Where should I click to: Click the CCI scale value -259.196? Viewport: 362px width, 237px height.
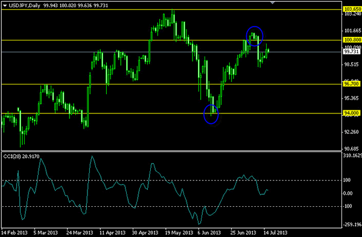click(x=352, y=224)
